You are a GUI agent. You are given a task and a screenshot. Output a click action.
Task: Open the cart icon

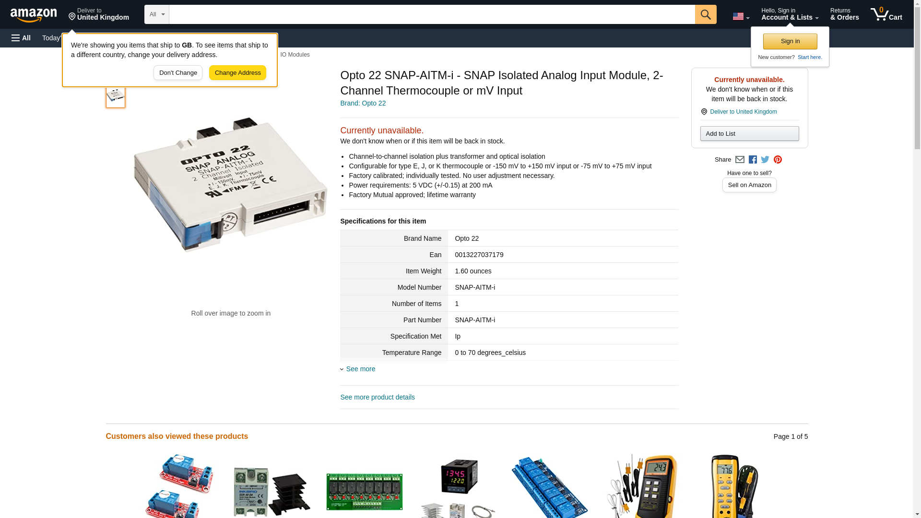click(x=886, y=14)
